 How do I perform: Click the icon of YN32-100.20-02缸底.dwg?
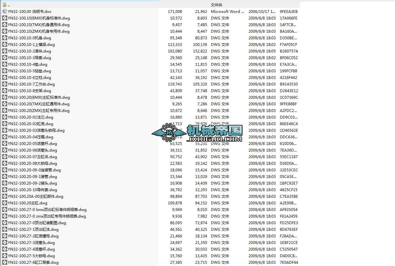(4, 124)
